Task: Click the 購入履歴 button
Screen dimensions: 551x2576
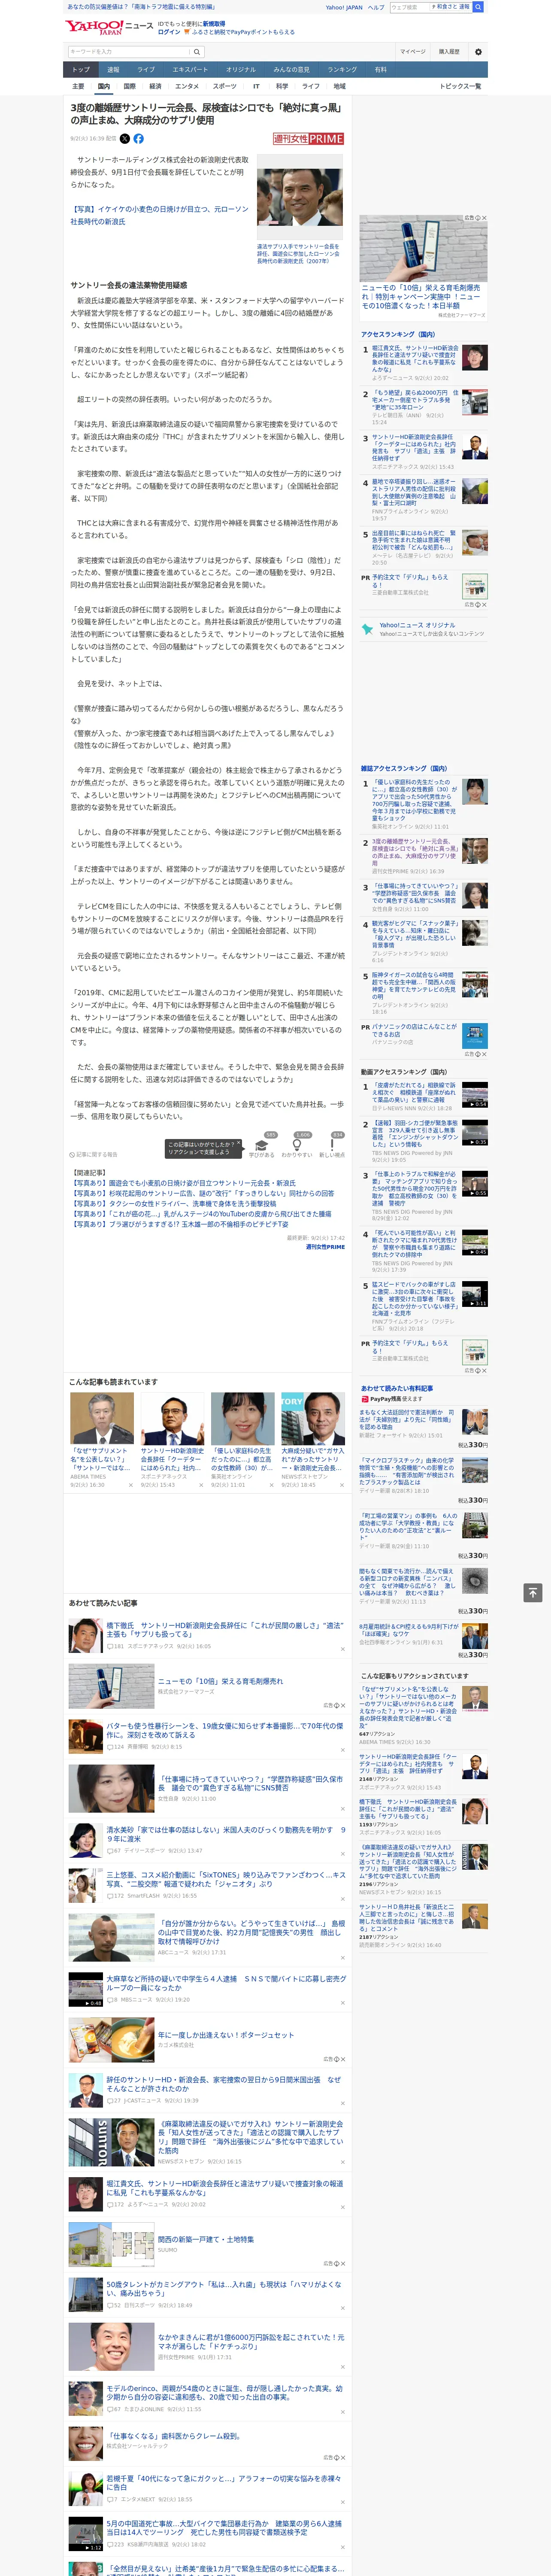Action: coord(449,51)
